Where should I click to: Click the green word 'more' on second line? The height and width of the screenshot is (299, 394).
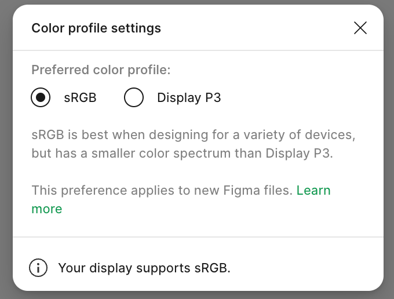[47, 209]
